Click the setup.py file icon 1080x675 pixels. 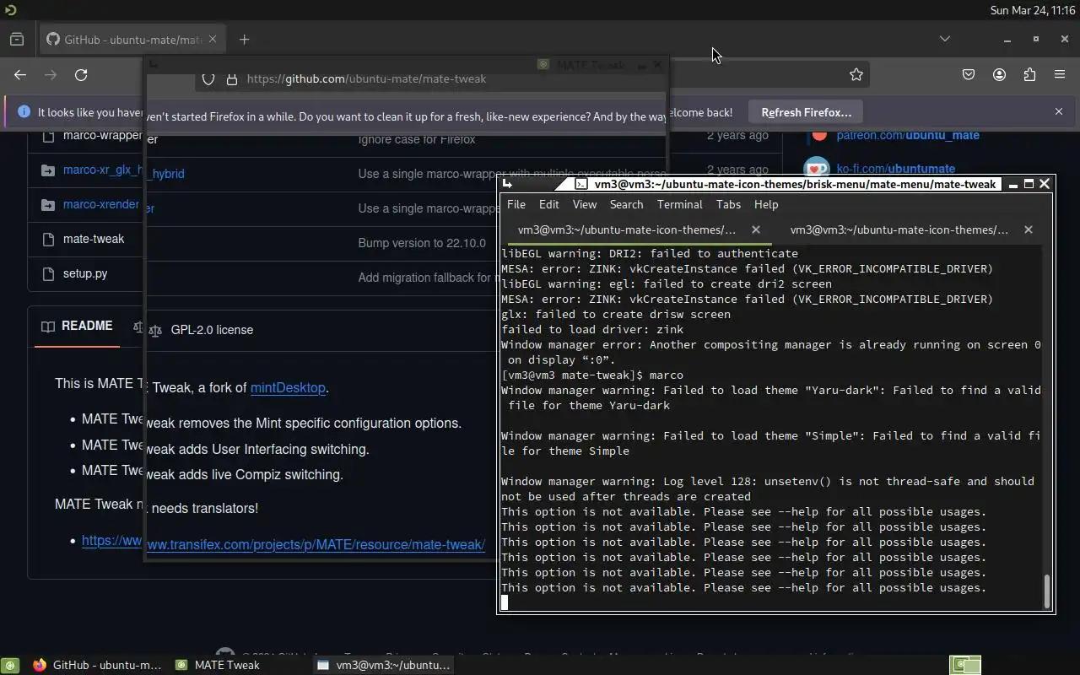(47, 273)
